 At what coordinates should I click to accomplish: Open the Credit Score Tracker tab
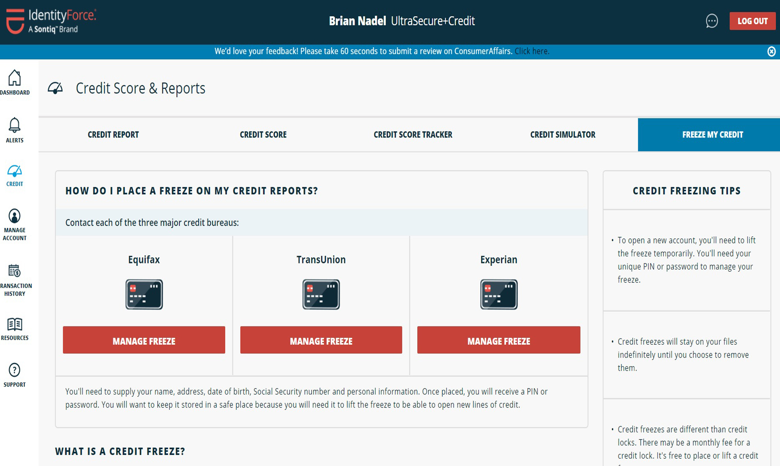pos(413,135)
